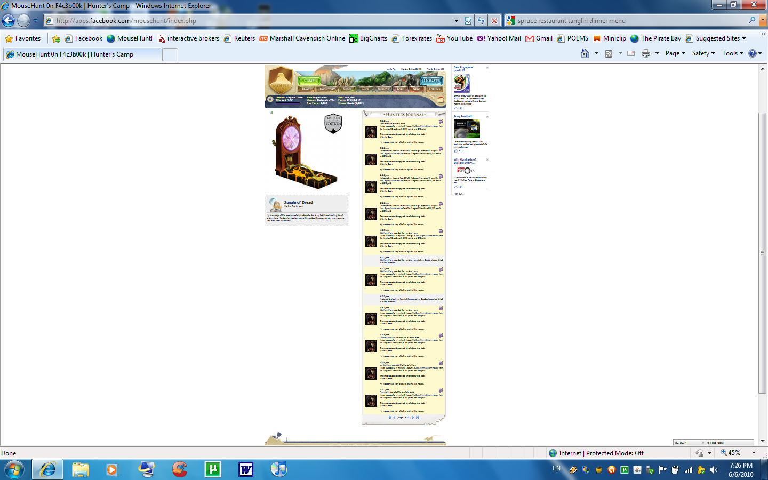This screenshot has height=480, width=768.
Task: Click the taskbar clock showing 7:26 PM
Action: click(741, 470)
